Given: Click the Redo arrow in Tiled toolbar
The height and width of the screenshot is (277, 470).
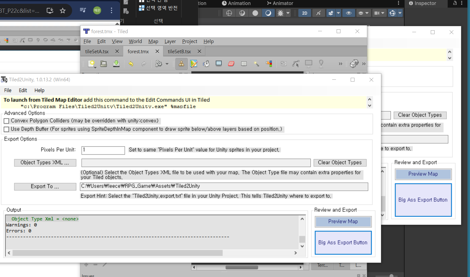Looking at the screenshot, I should coord(144,64).
